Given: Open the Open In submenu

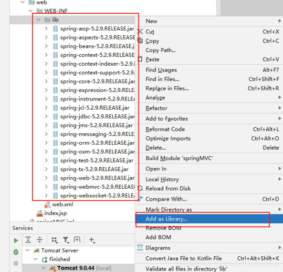Looking at the screenshot, I should pos(209,169).
